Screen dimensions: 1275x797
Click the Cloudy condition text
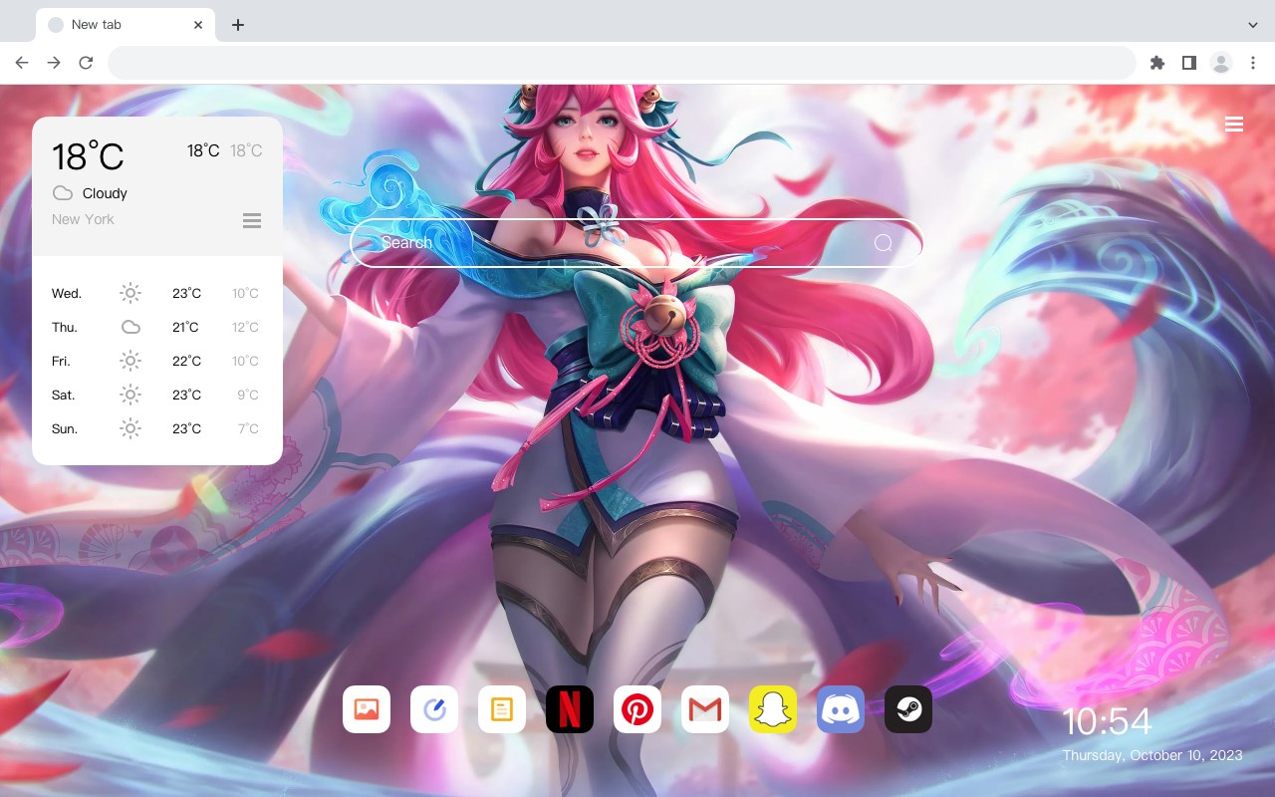tap(105, 193)
